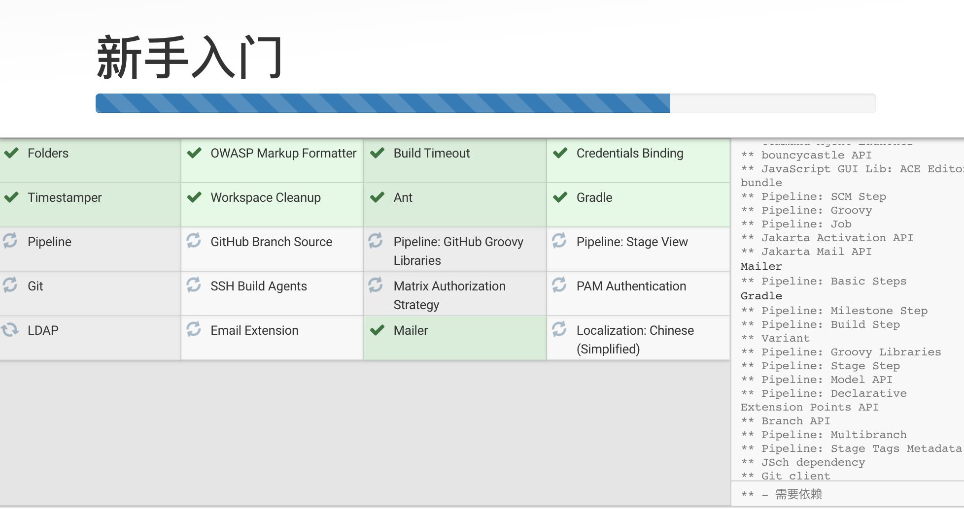Click the Pipeline: Multibranch log line
This screenshot has height=509, width=964.
tap(824, 435)
